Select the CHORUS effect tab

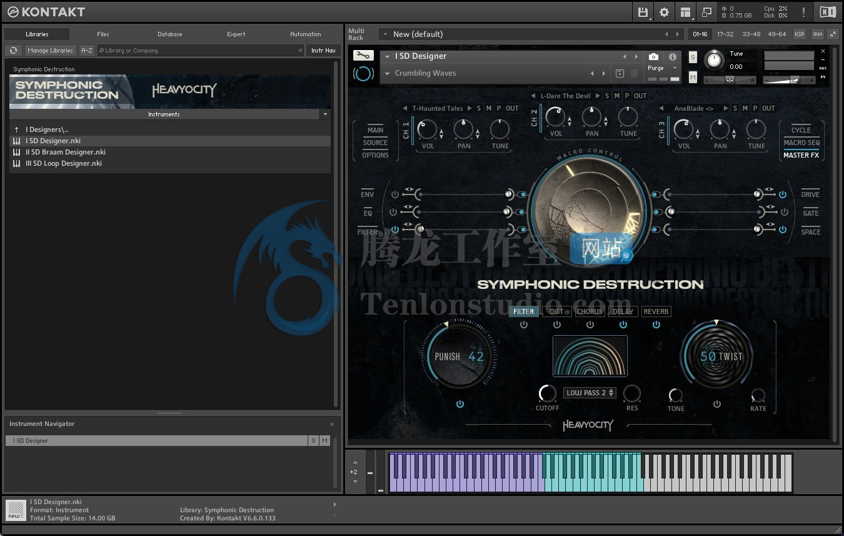coord(590,311)
